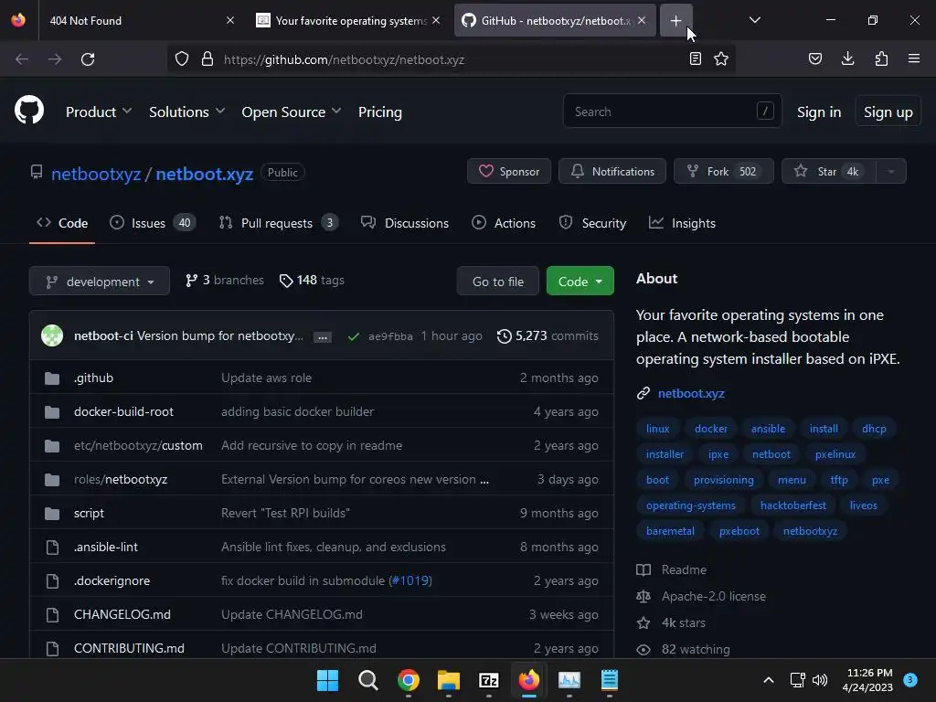
Task: Open the development branch dropdown
Action: click(x=99, y=282)
